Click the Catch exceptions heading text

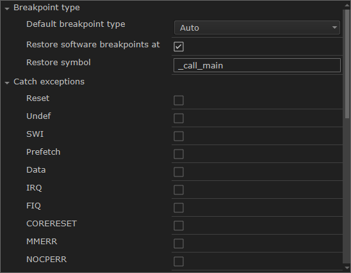pyautogui.click(x=49, y=82)
